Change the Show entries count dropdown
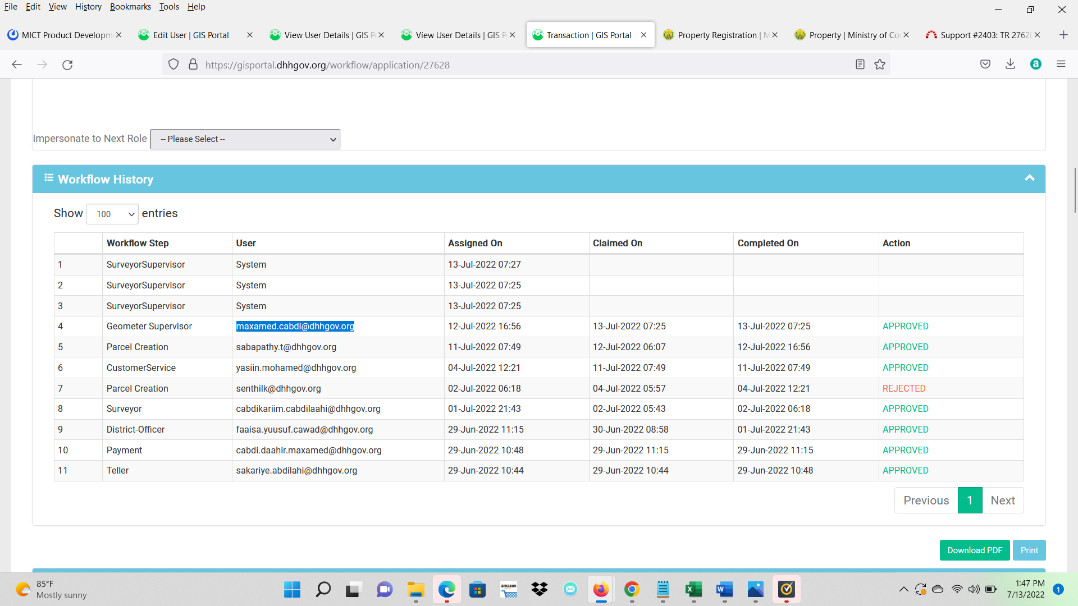1078x606 pixels. (x=112, y=214)
